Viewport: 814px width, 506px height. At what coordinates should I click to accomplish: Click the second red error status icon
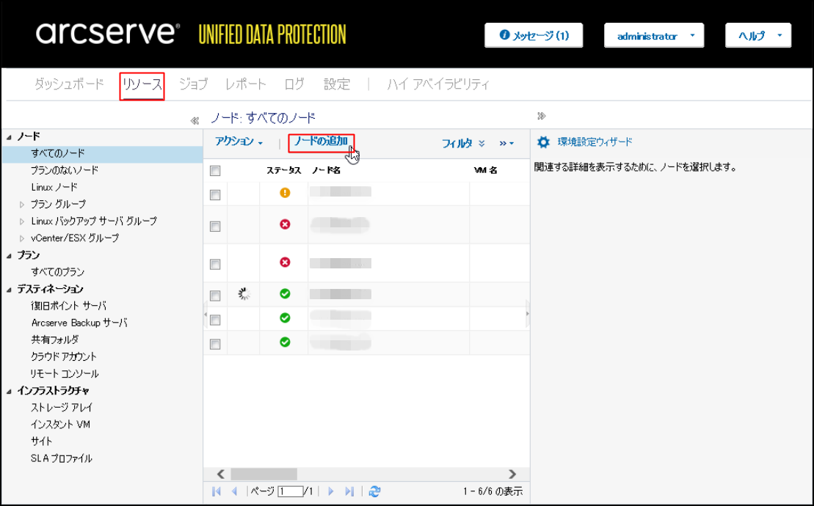[x=285, y=263]
